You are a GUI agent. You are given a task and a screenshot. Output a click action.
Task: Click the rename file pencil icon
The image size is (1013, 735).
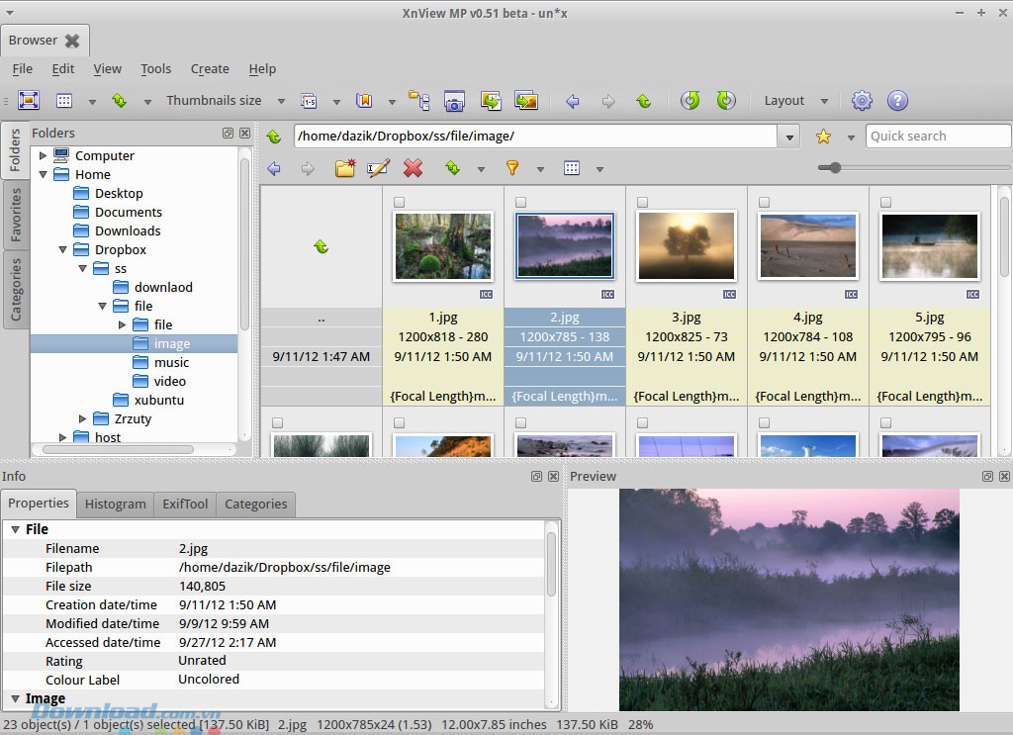(x=378, y=168)
